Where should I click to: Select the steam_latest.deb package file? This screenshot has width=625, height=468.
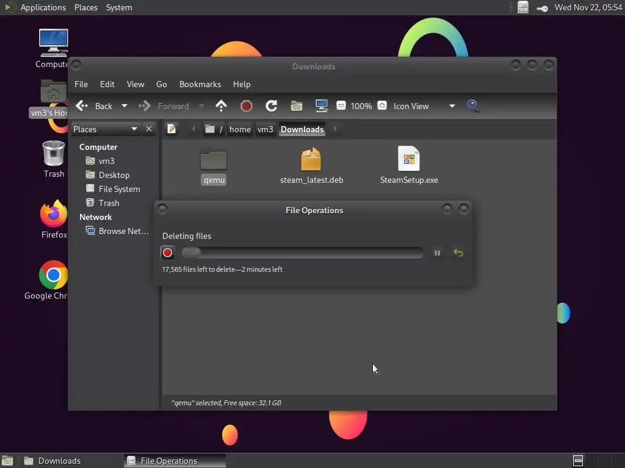click(311, 166)
